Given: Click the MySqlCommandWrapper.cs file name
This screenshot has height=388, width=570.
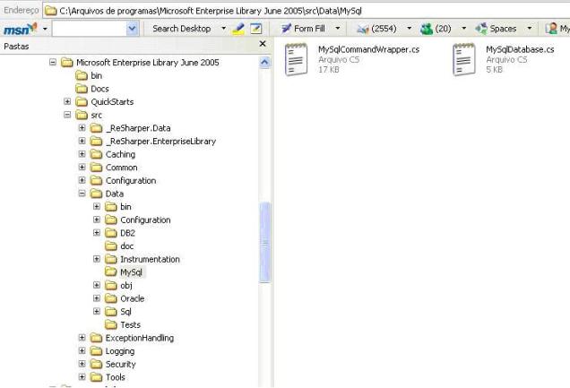Looking at the screenshot, I should 368,49.
